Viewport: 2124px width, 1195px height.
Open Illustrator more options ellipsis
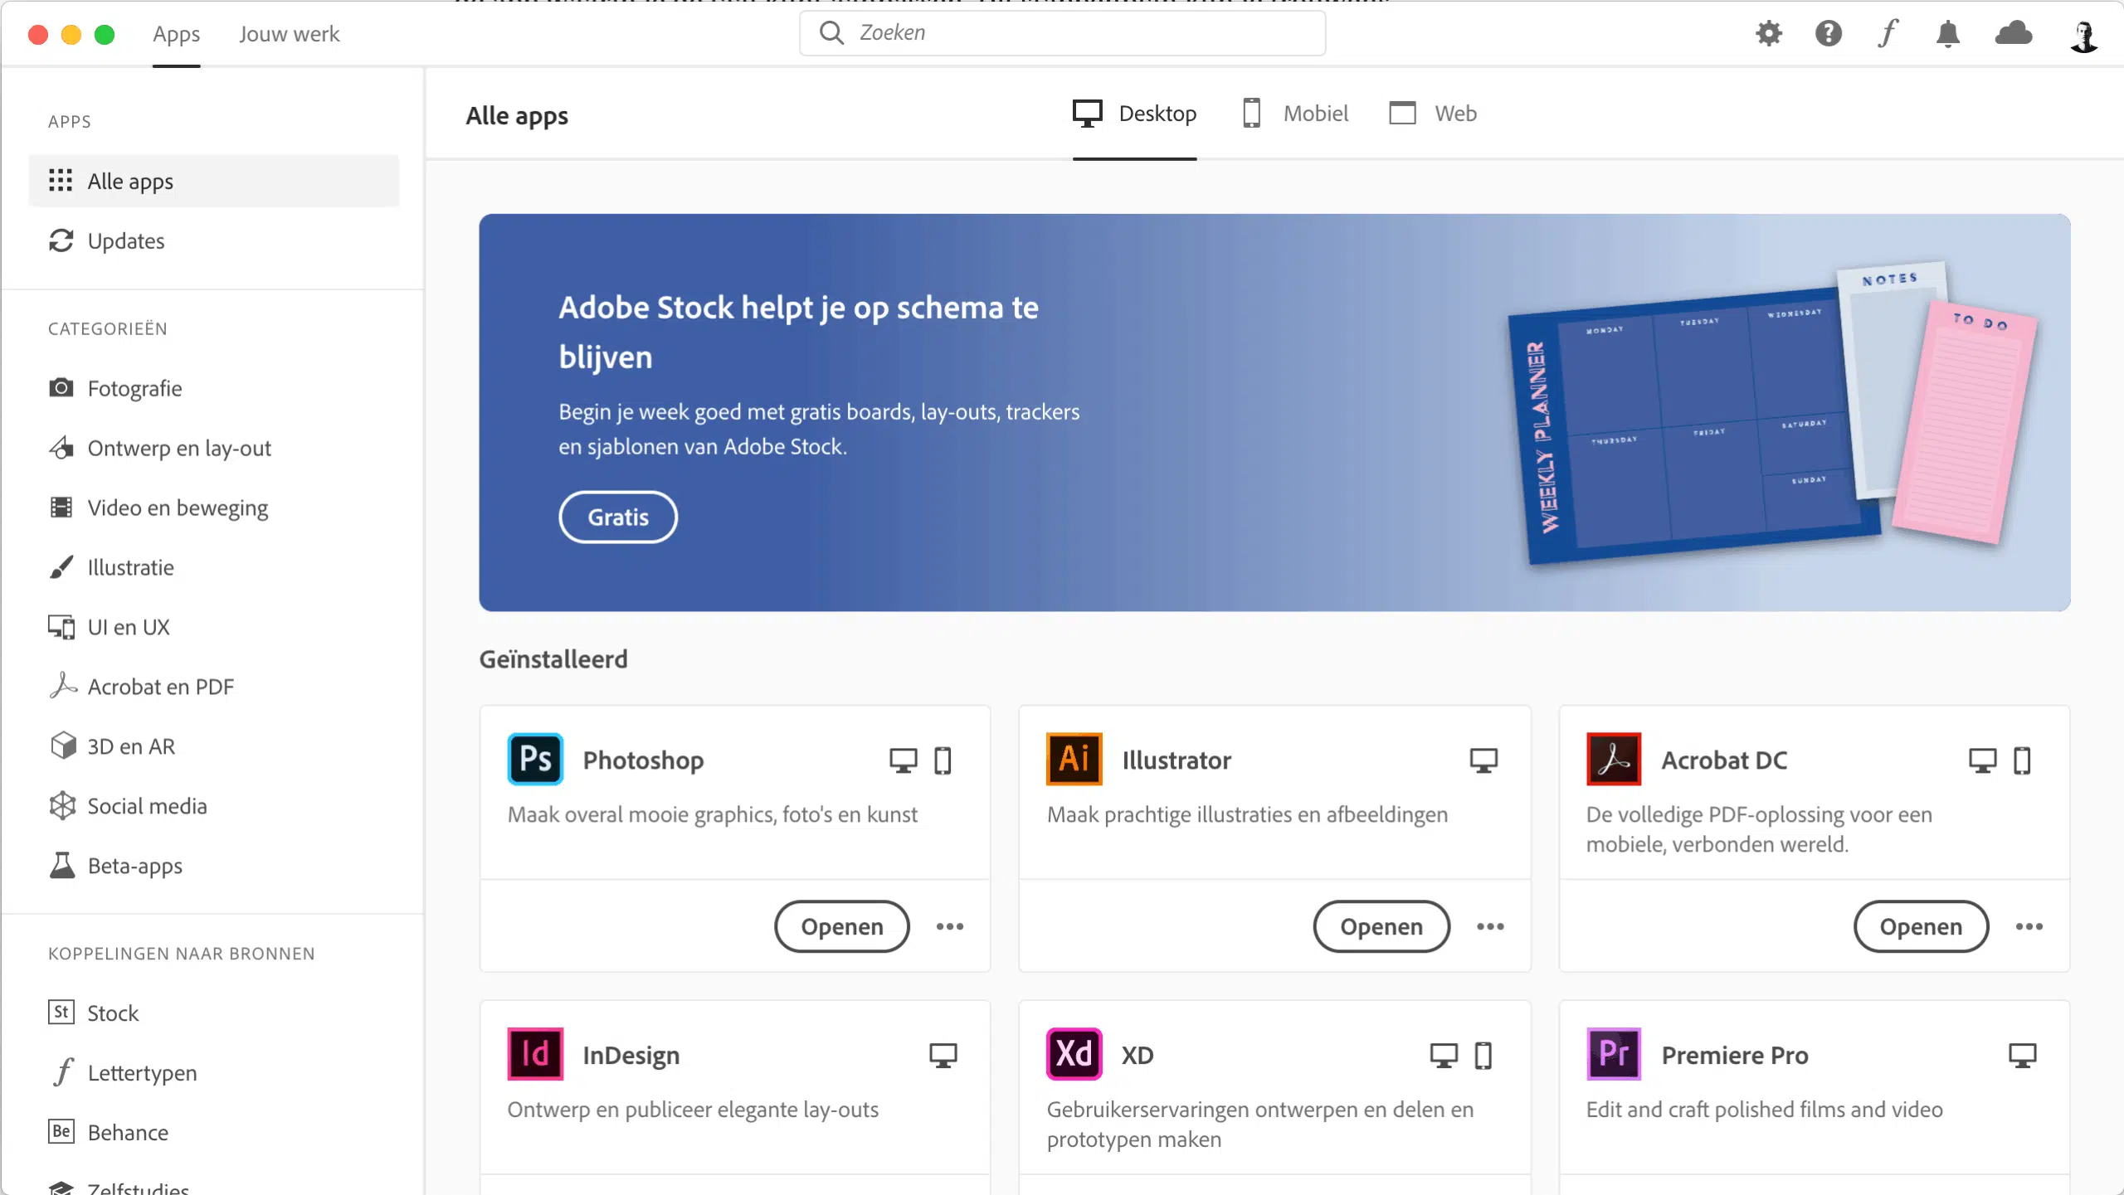click(1490, 926)
